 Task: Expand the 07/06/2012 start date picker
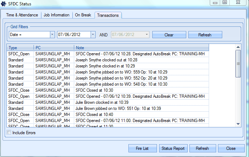point(93,35)
